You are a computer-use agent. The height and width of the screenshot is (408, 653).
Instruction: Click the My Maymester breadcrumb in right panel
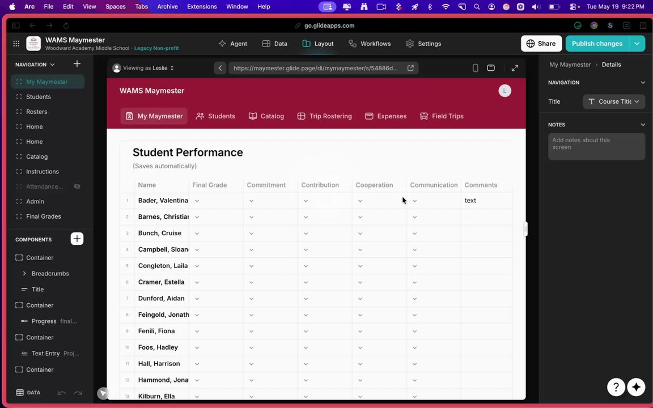(x=570, y=65)
